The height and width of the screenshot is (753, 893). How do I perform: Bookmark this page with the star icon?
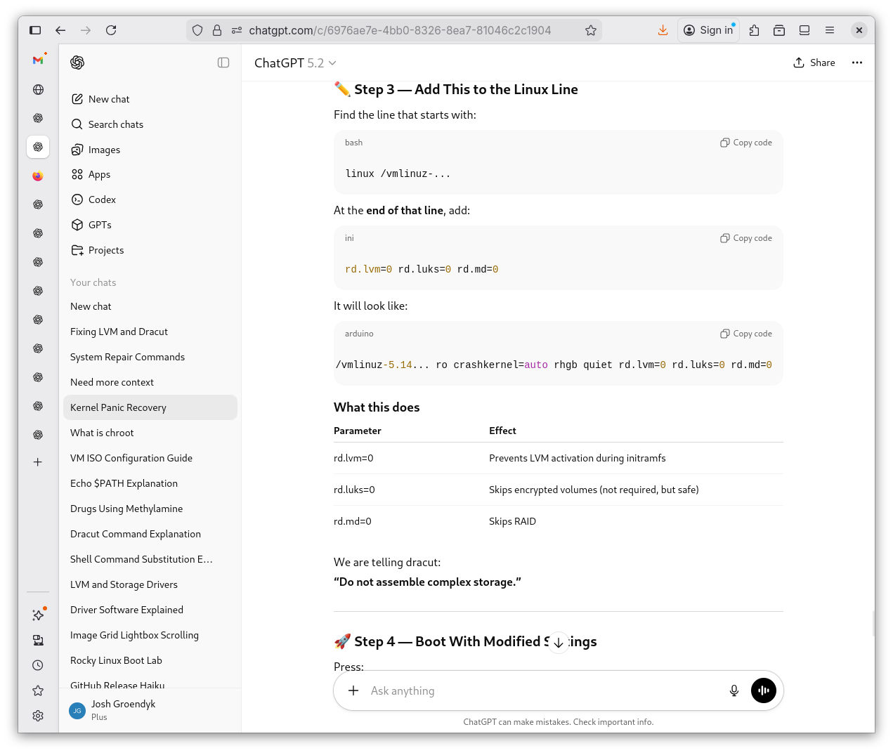tap(591, 30)
